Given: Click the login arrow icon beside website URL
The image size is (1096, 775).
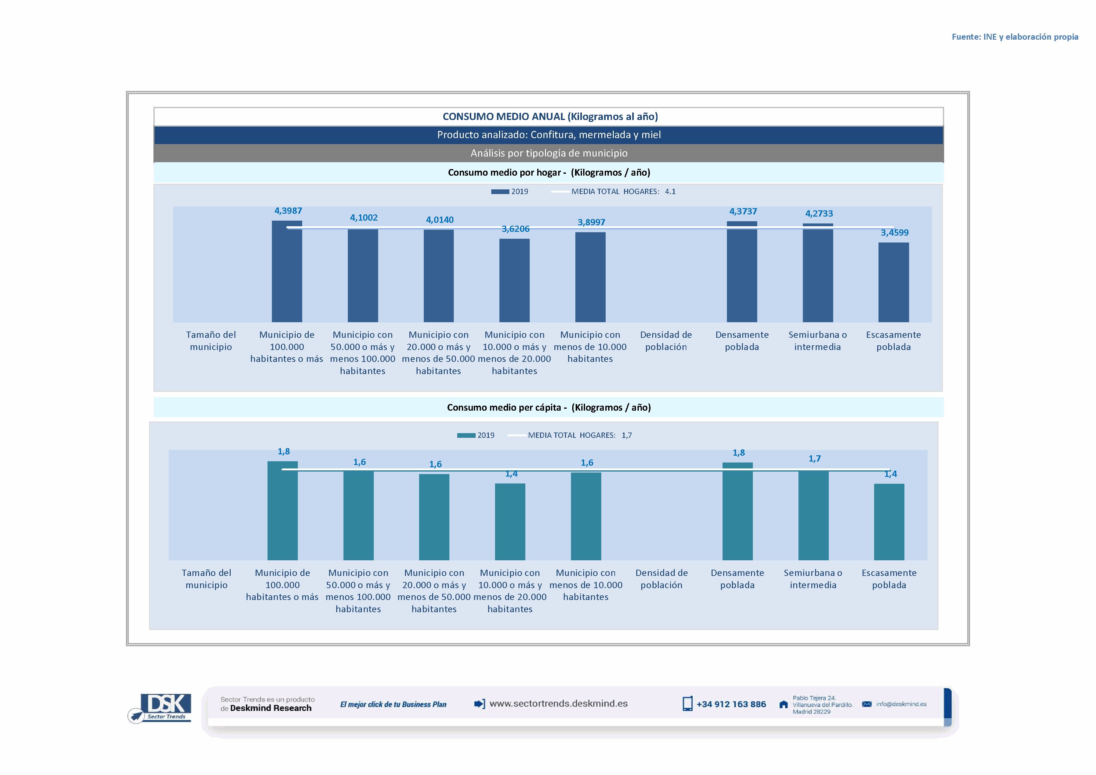Looking at the screenshot, I should [x=479, y=703].
